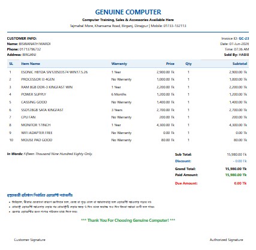Select customer name 'BISWANATH MARDI'

tap(35, 44)
